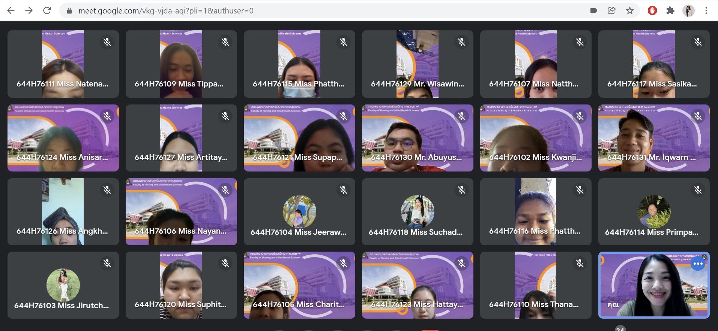This screenshot has width=718, height=331.
Task: Click the share page icon
Action: pyautogui.click(x=611, y=10)
